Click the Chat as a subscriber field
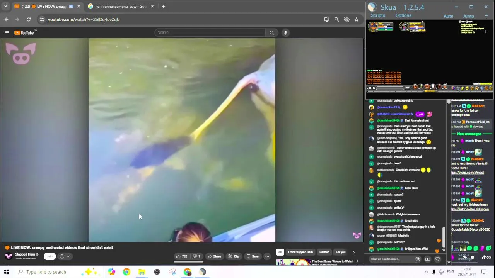This screenshot has width=495, height=278. (x=391, y=259)
